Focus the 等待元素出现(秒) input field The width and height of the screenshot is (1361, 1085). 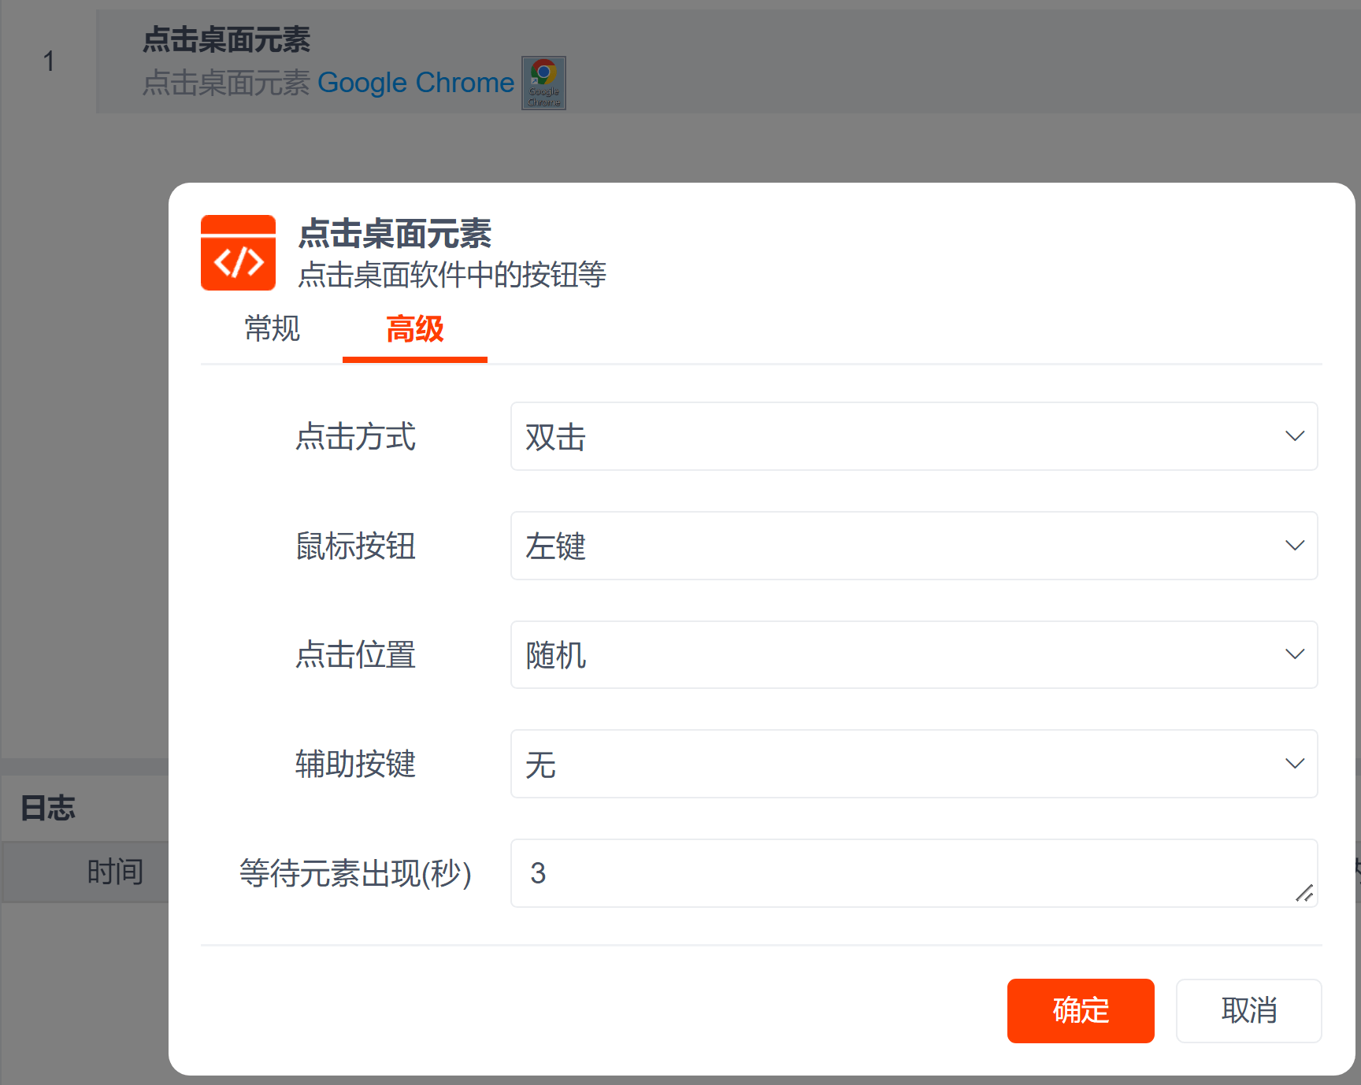click(906, 873)
